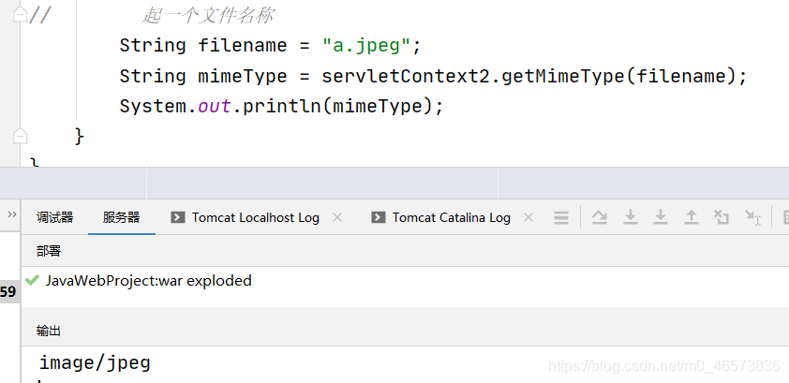Open the 调试器 debugger tab
The image size is (789, 383).
tap(55, 217)
